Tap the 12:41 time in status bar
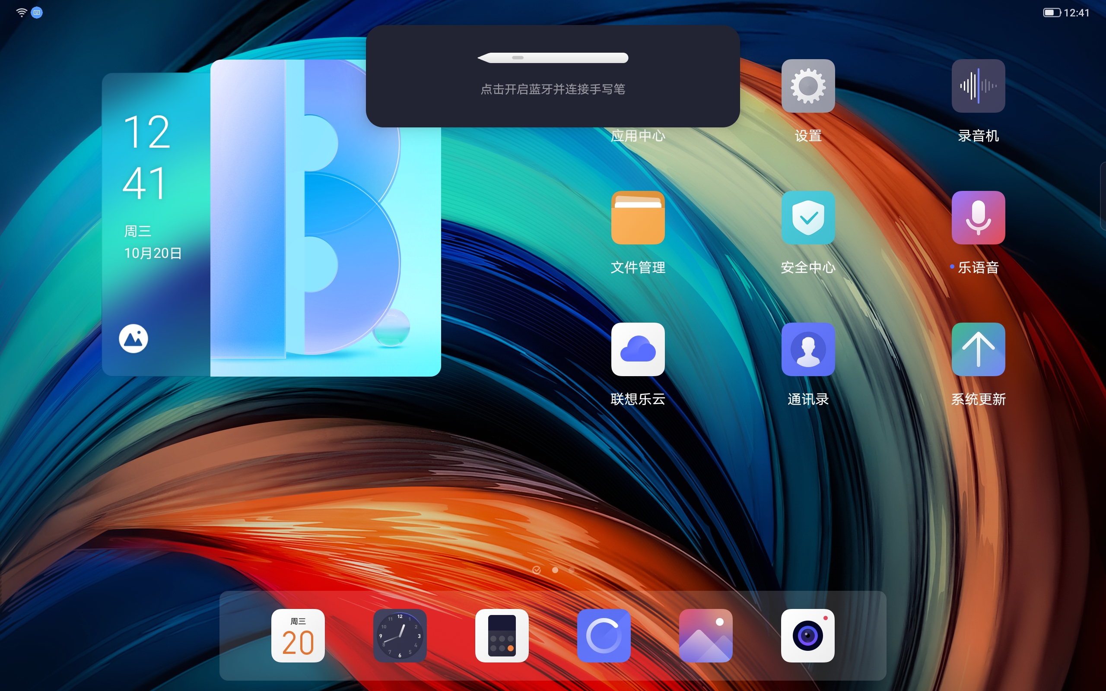The height and width of the screenshot is (691, 1106). [1077, 13]
